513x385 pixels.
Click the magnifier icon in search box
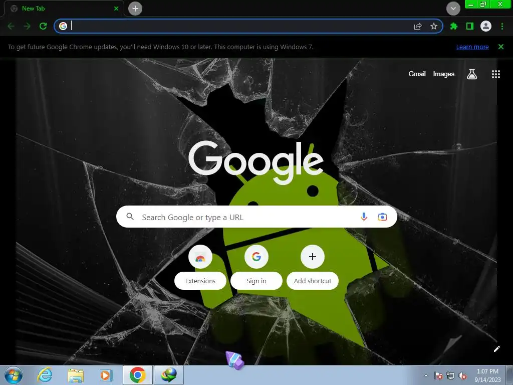pos(130,217)
